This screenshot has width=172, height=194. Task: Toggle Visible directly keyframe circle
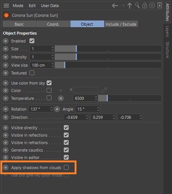pyautogui.click(x=6, y=128)
